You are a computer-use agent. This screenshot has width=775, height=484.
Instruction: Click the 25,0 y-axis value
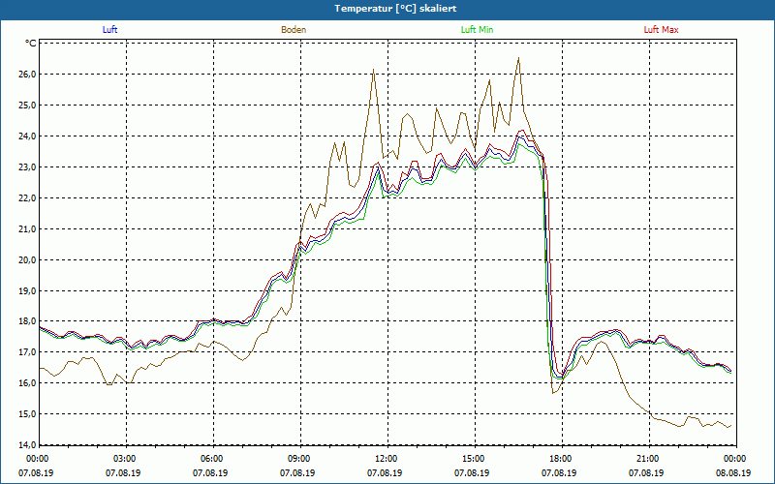[x=28, y=106]
